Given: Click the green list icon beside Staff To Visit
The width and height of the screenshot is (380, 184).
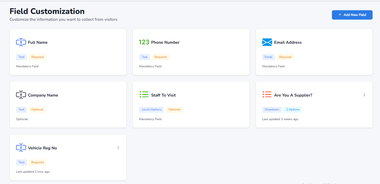Looking at the screenshot, I should click(144, 95).
